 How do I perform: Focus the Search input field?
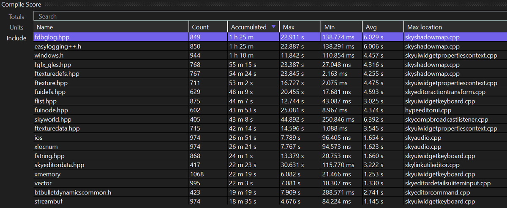pos(270,16)
